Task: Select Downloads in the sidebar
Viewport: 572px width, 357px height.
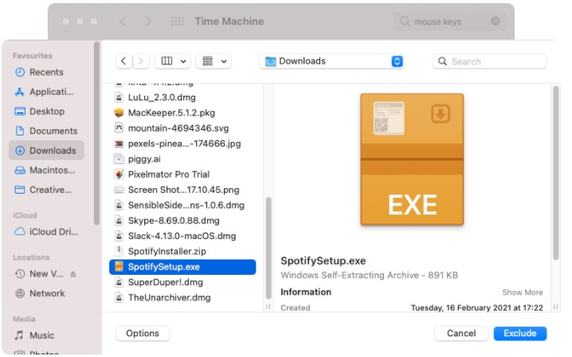Action: [x=46, y=151]
